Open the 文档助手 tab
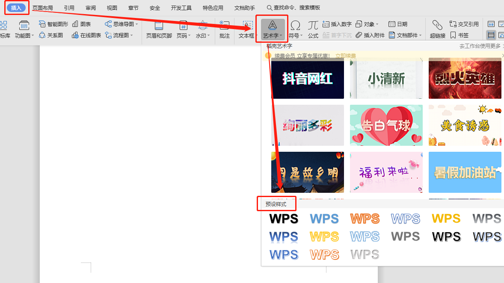 (x=245, y=8)
